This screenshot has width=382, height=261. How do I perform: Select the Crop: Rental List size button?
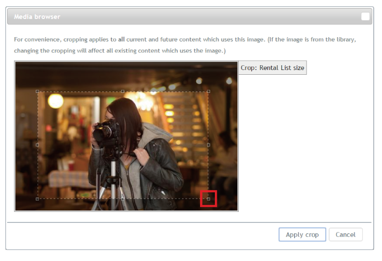coord(272,68)
